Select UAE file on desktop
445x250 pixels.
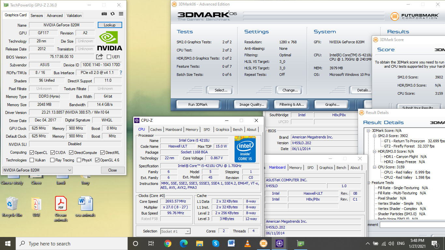36,207
